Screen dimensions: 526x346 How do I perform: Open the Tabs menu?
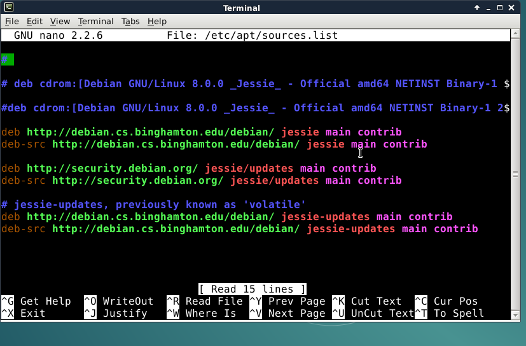point(130,22)
